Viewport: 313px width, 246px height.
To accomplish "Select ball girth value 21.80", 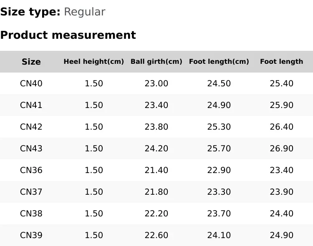I will pyautogui.click(x=156, y=192).
